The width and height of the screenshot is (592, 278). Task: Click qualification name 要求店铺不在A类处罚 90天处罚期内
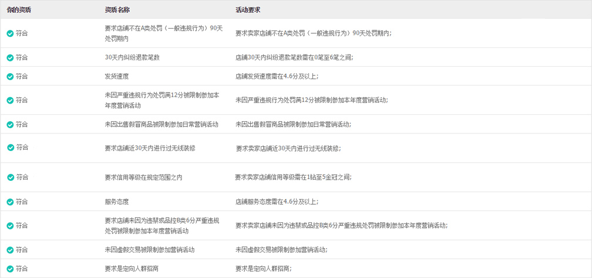tap(164, 33)
